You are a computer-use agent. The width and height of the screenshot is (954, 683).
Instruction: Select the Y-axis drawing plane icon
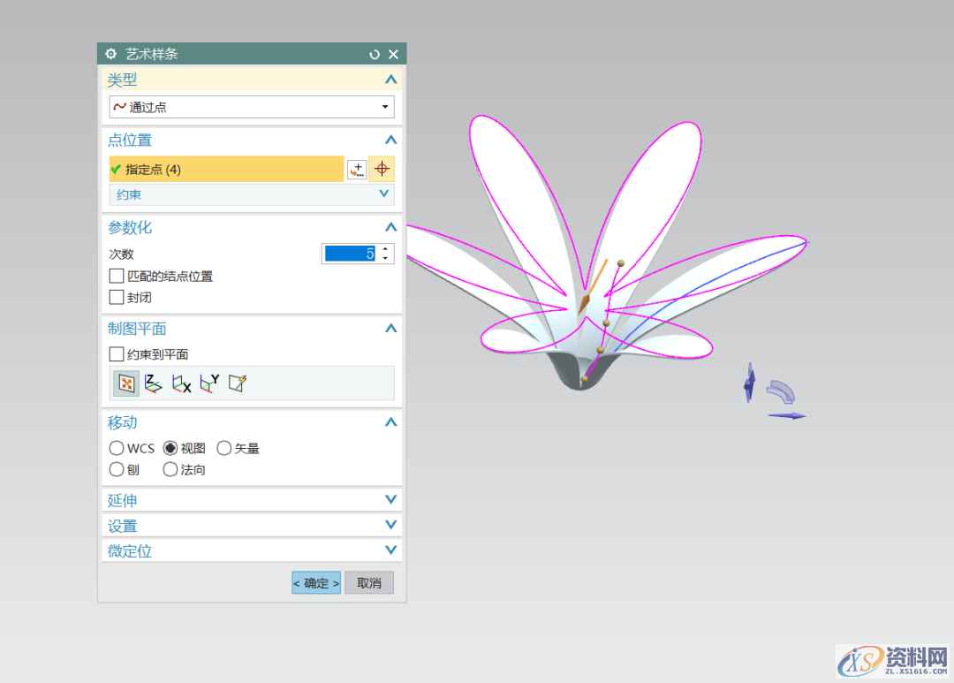(x=209, y=383)
